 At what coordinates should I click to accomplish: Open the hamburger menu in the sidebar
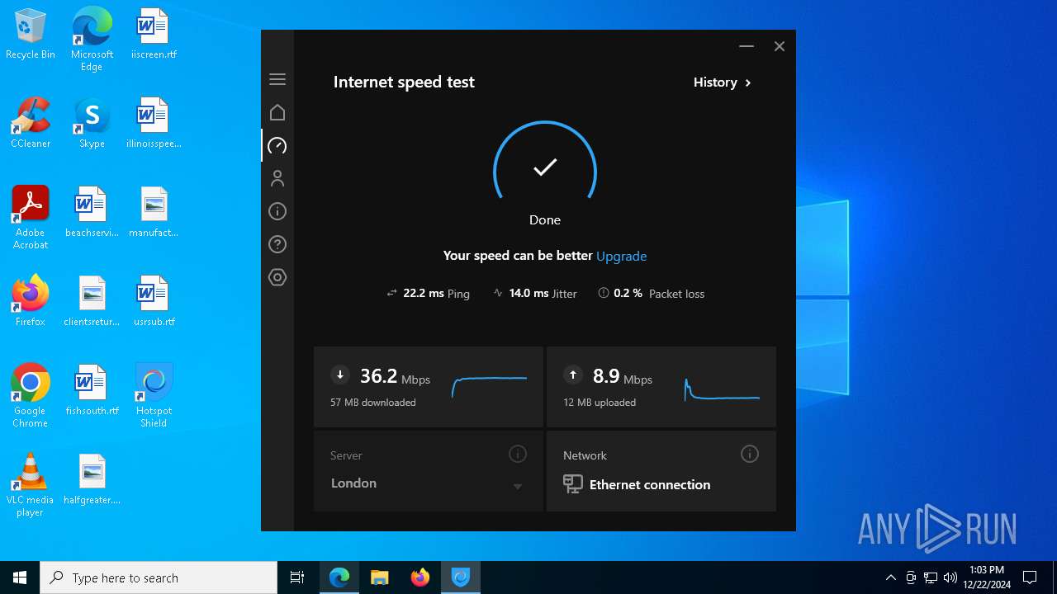click(x=277, y=79)
